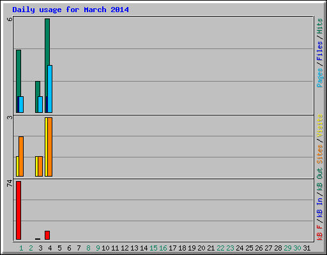327x255 pixels.
Task: Click the 'Files' legend label
Action: coord(320,50)
